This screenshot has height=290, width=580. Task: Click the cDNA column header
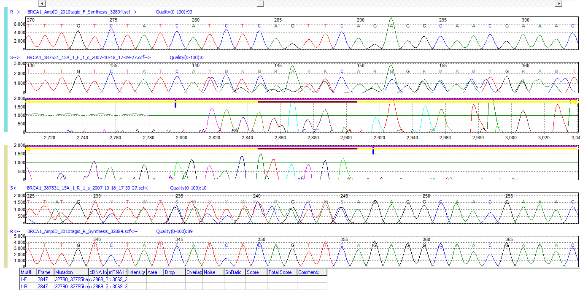(x=98, y=272)
